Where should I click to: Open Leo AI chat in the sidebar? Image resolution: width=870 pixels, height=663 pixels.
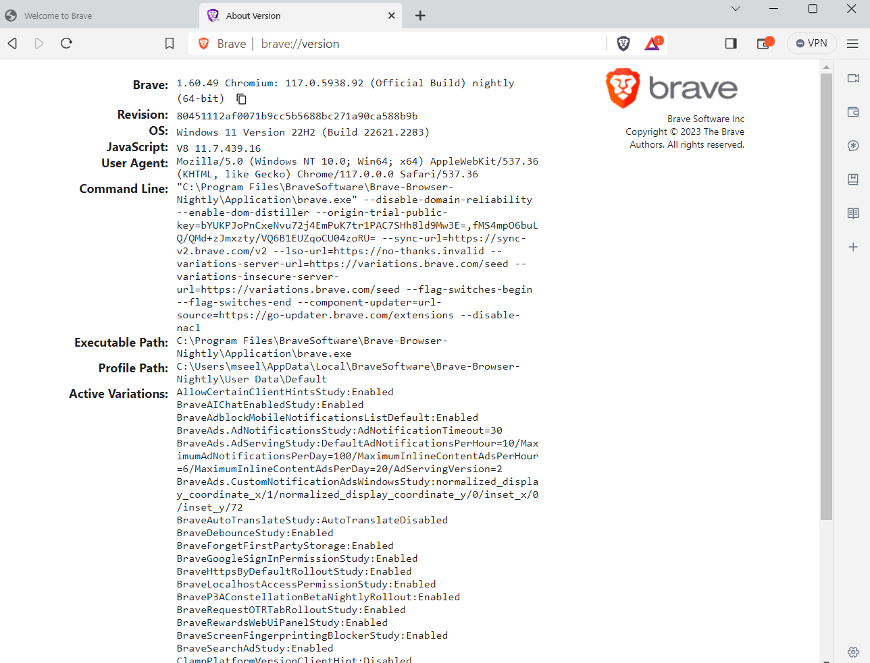(x=853, y=145)
